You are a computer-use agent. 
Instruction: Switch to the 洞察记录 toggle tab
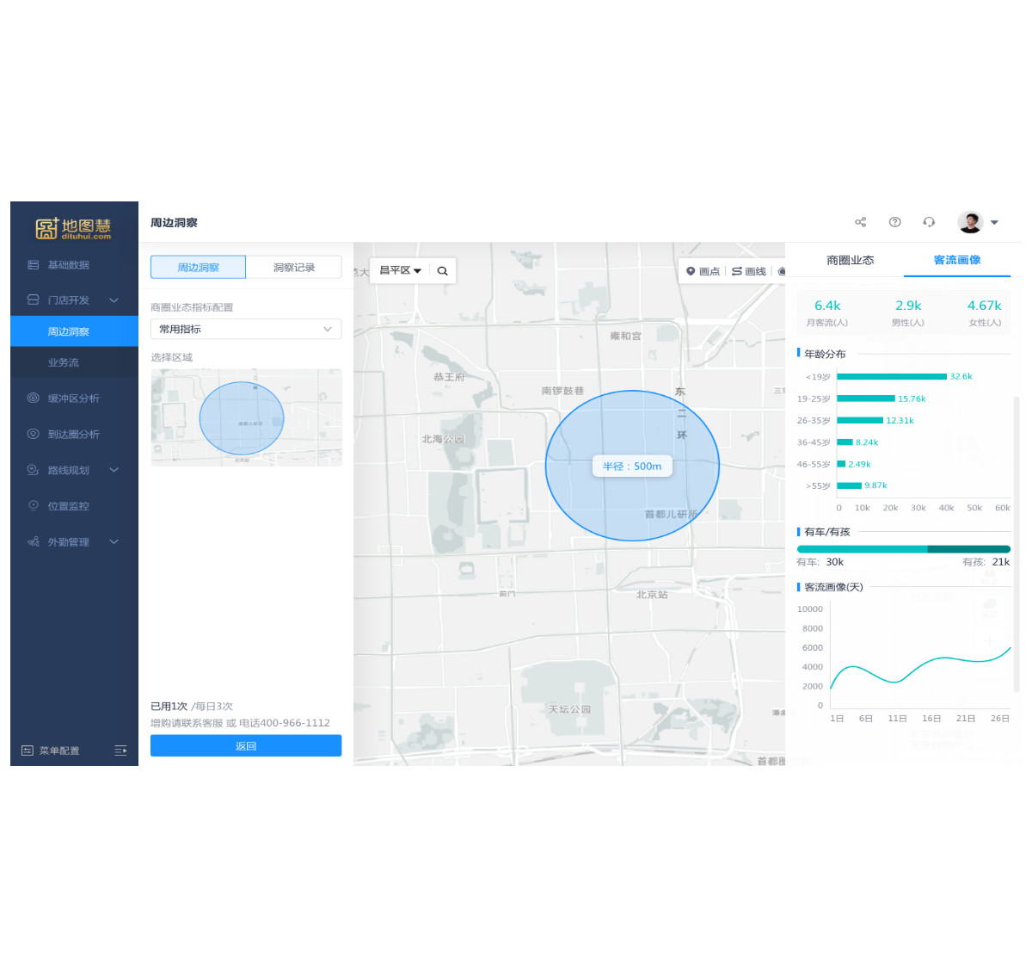point(294,268)
